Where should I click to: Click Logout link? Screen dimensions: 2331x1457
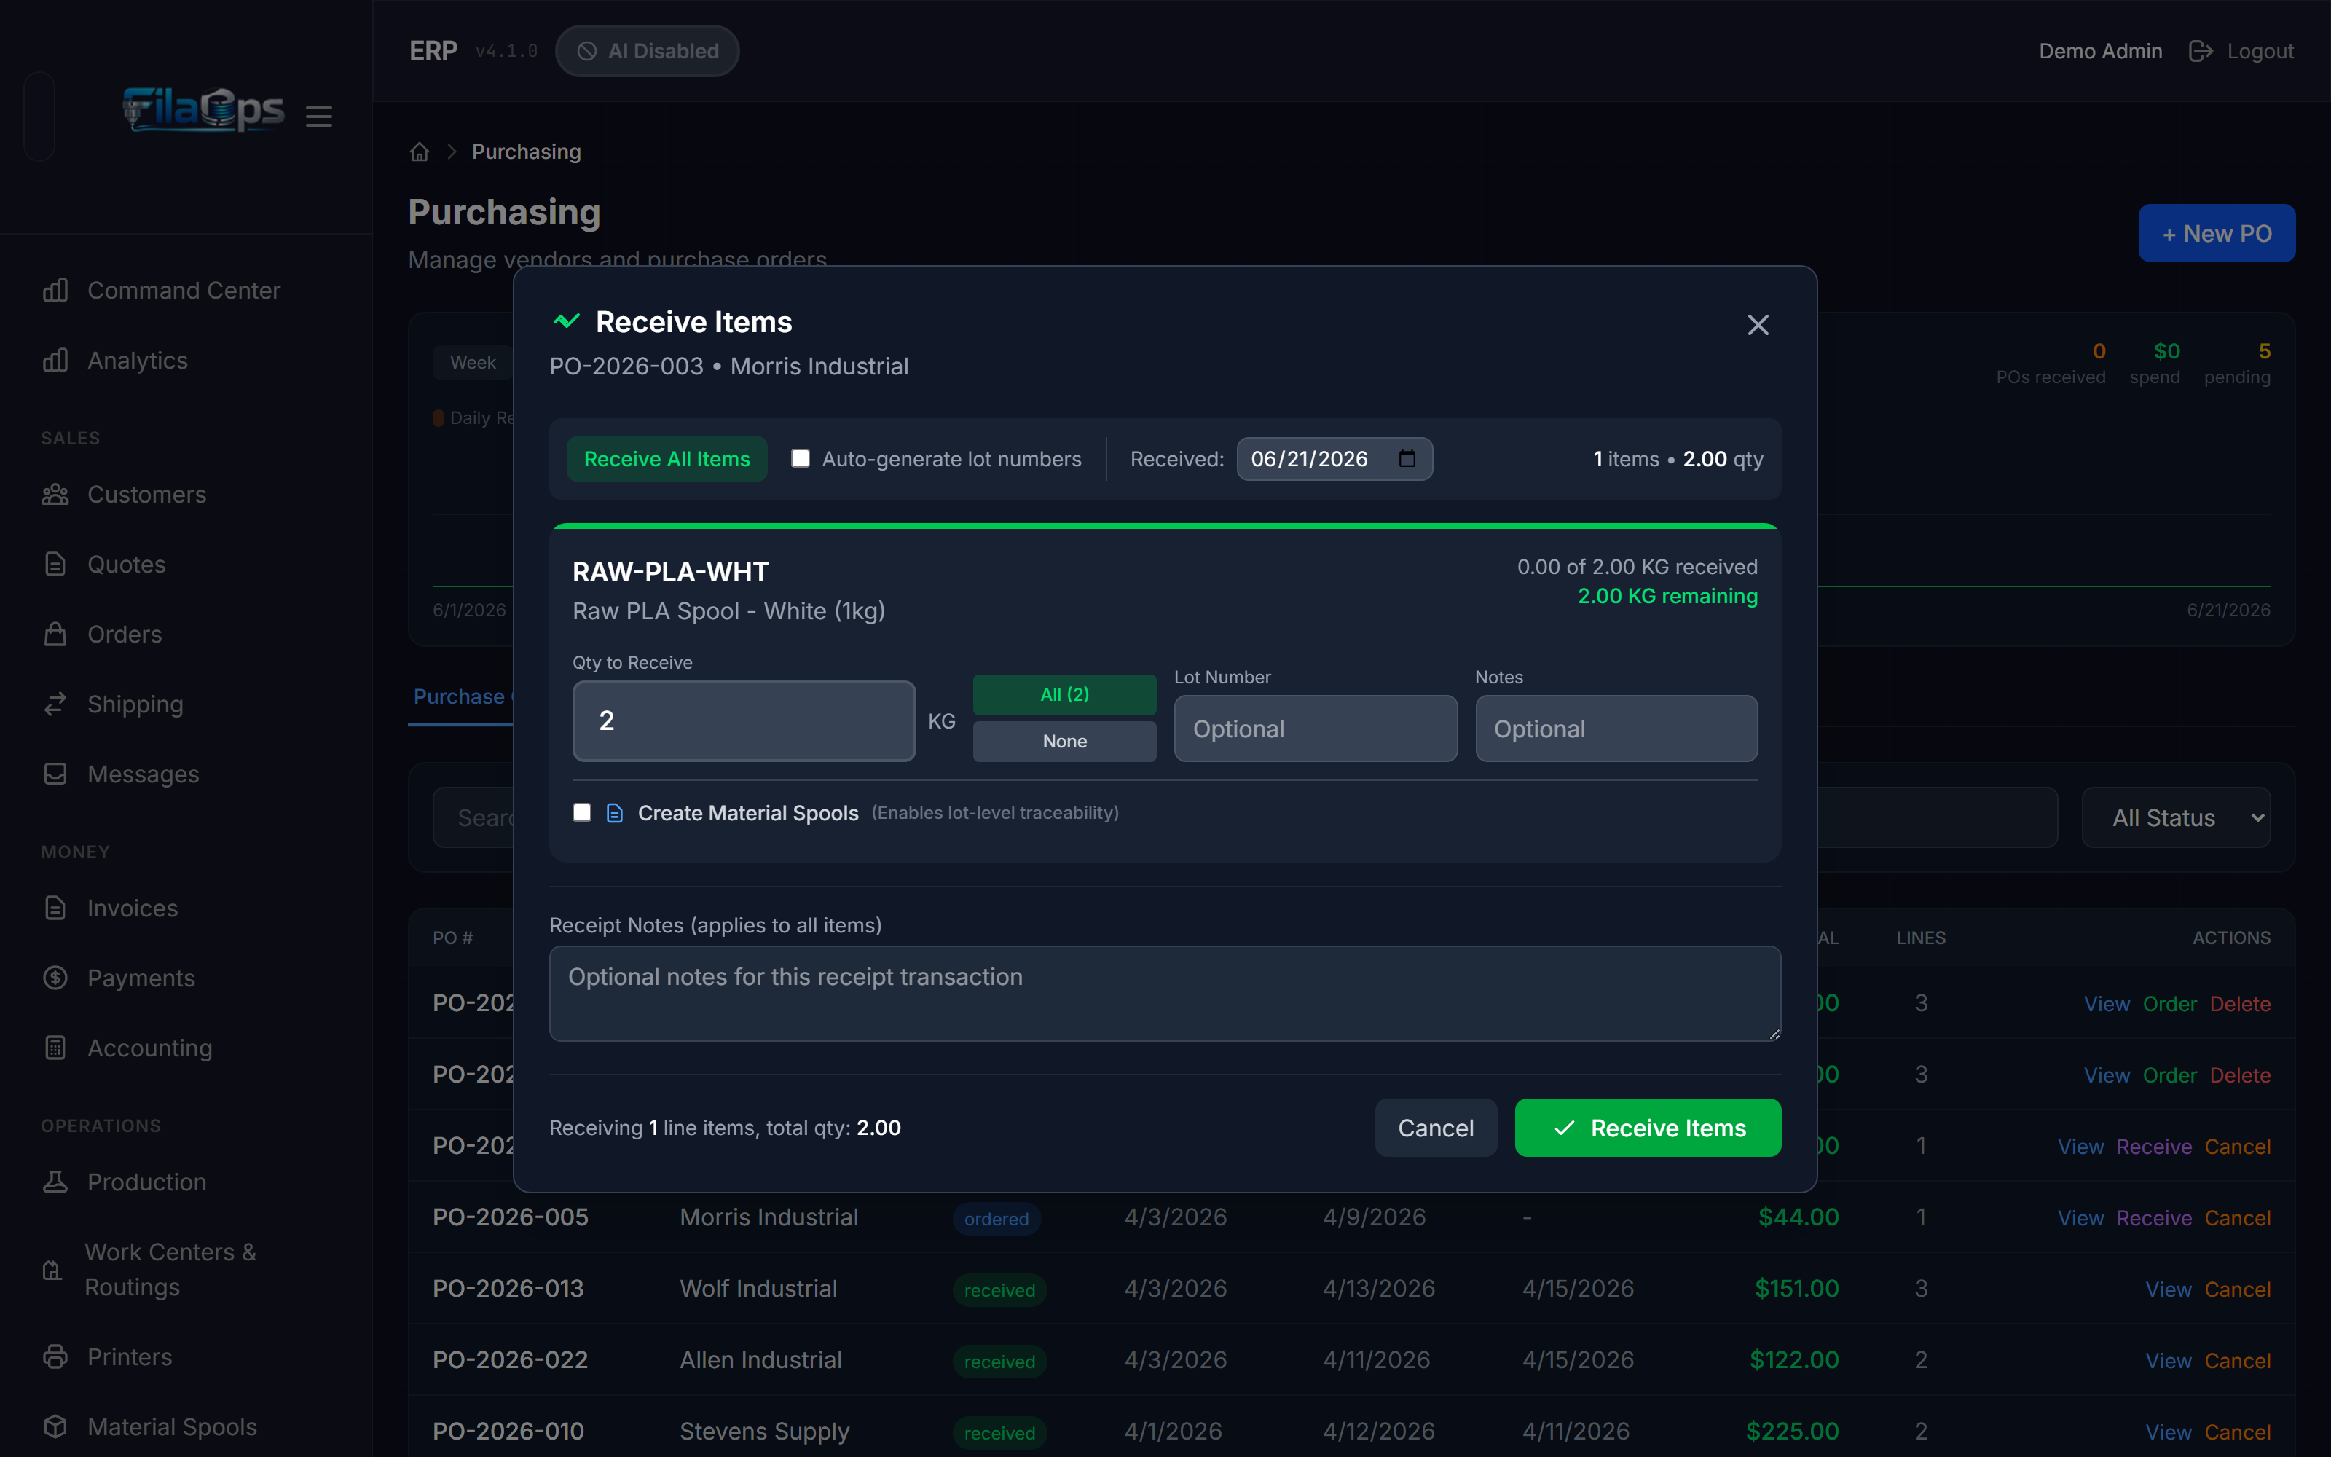[x=2260, y=51]
